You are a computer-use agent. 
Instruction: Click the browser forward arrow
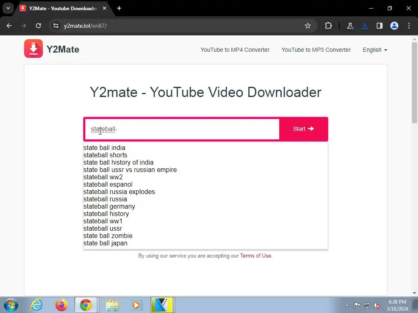click(24, 26)
